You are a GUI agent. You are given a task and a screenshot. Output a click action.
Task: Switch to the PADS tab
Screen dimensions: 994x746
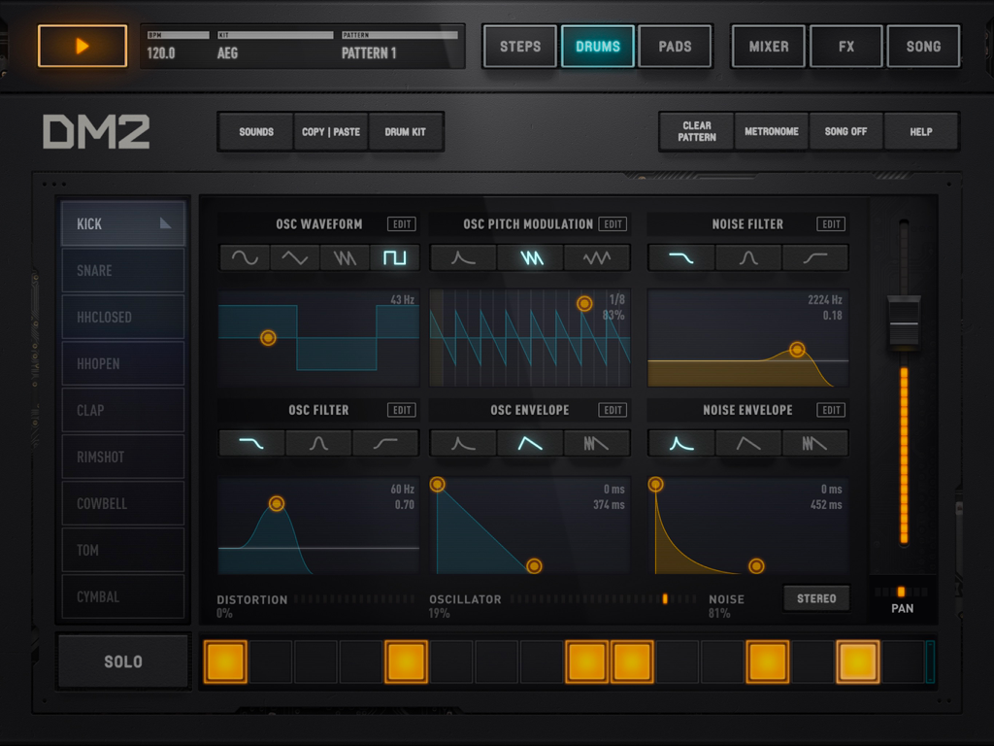675,46
